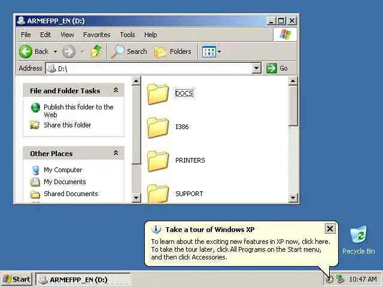Image resolution: width=383 pixels, height=287 pixels.
Task: Click the task pane scrollbar down arrow
Action: 136,198
